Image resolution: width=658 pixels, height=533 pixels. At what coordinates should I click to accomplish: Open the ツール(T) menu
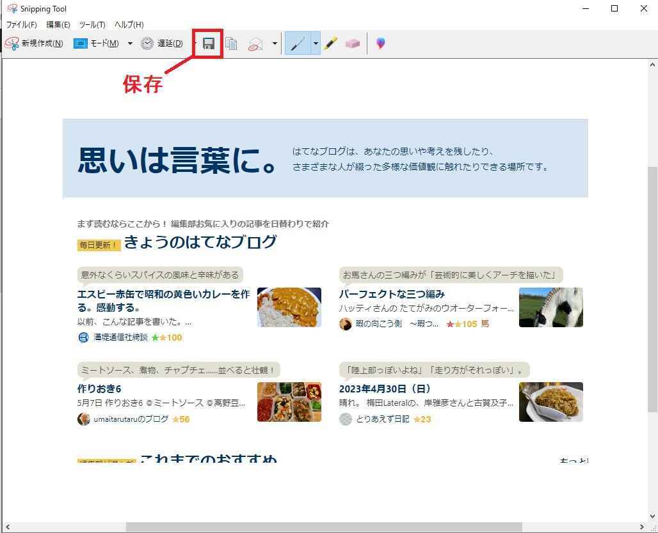tap(92, 25)
